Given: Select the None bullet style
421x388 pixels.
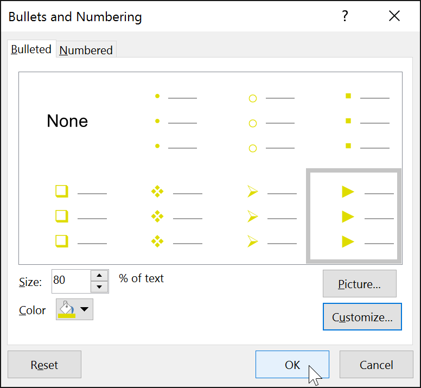Looking at the screenshot, I should (x=67, y=121).
